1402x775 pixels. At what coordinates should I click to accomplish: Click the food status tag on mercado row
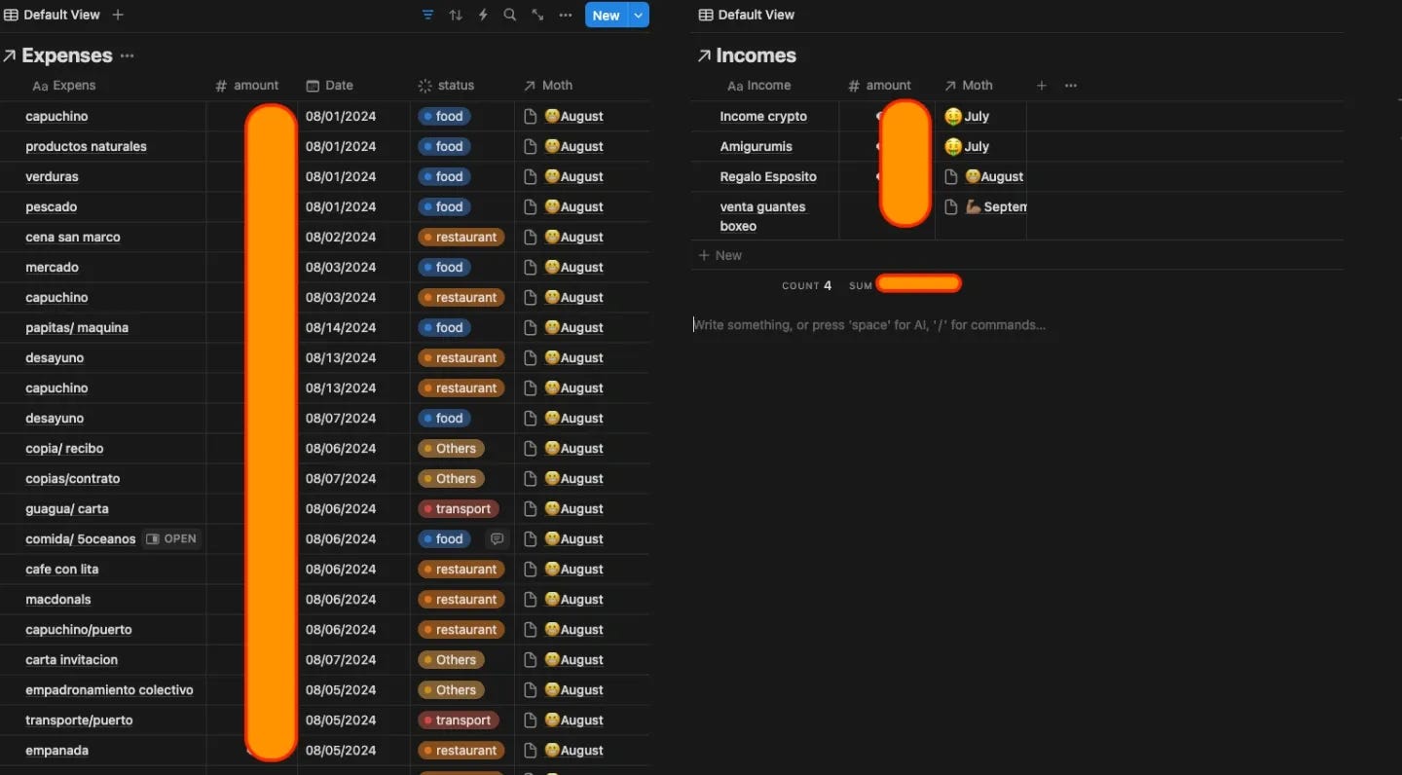tap(445, 268)
